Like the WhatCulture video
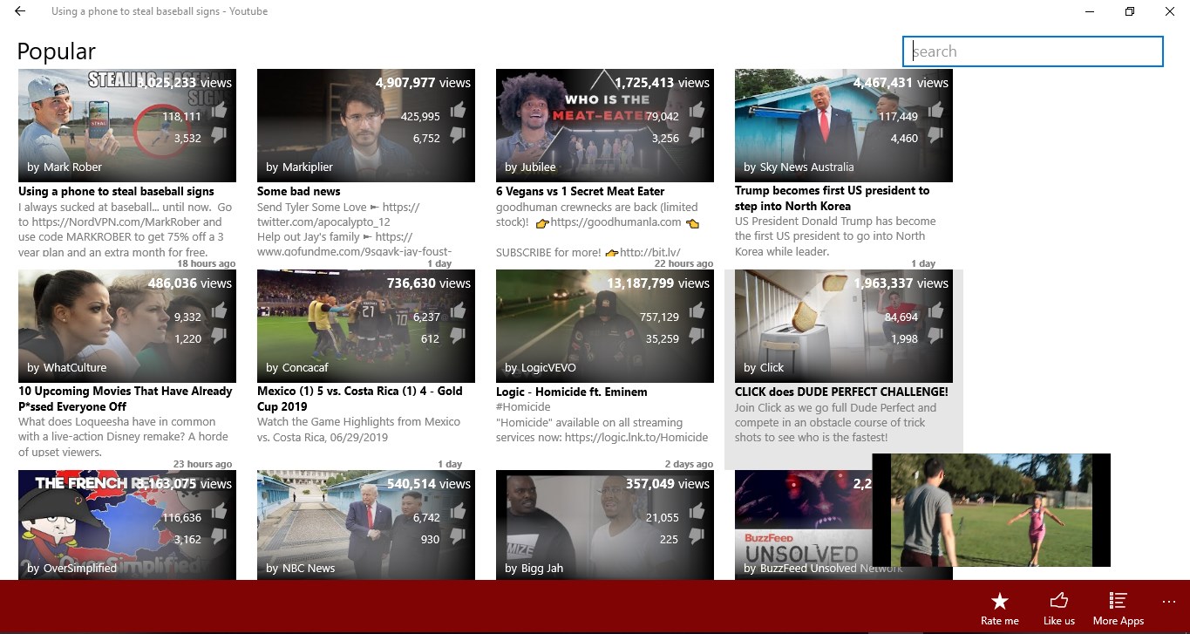The width and height of the screenshot is (1190, 634). coord(219,311)
